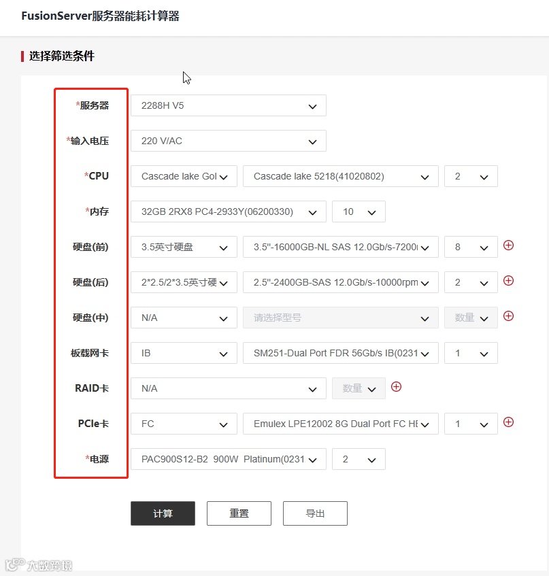Change power supply quantity dropdown showing 2
This screenshot has width=549, height=576.
coord(359,459)
